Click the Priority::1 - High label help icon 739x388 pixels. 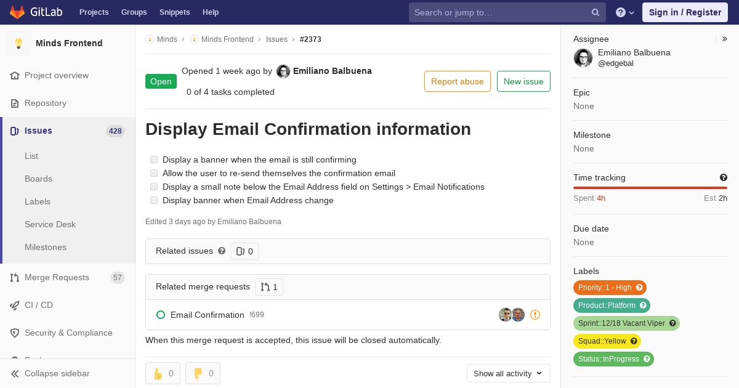639,288
